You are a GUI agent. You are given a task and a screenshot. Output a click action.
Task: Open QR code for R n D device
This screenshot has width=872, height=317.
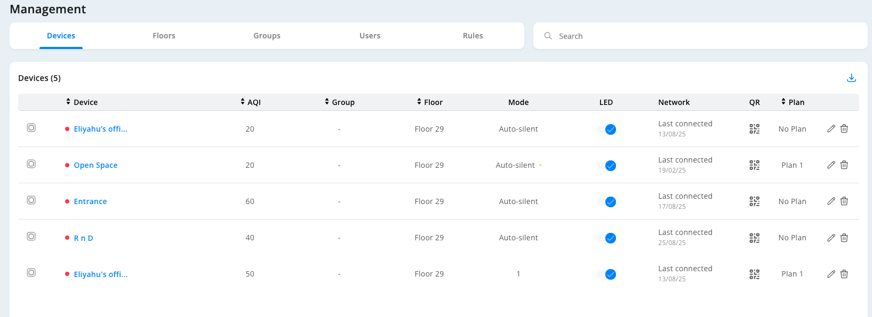coord(754,238)
